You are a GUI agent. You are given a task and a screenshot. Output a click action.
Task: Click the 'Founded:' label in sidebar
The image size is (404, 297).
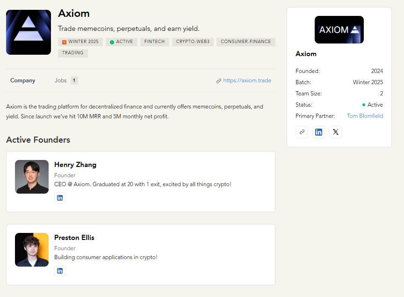(307, 71)
